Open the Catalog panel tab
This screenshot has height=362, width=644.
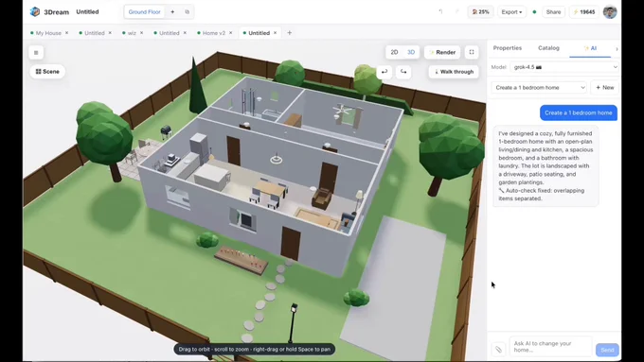pyautogui.click(x=548, y=48)
